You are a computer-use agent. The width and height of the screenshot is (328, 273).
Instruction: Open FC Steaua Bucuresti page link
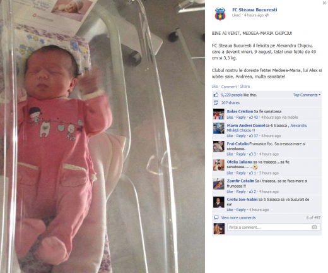pos(254,9)
